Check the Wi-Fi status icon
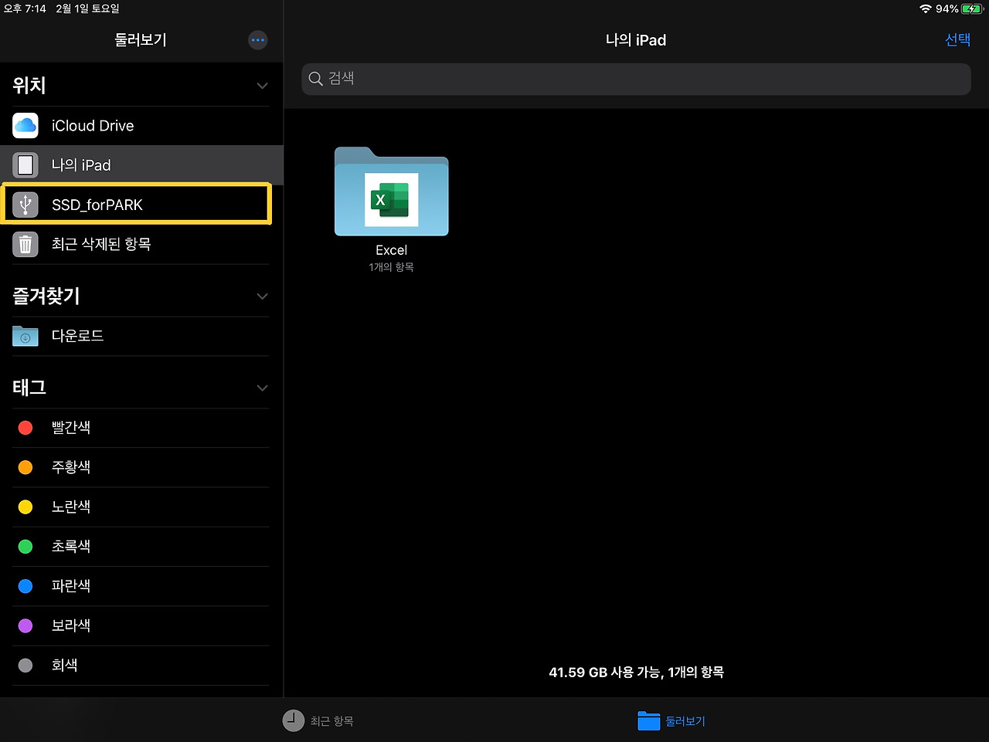The image size is (989, 742). pyautogui.click(x=925, y=8)
